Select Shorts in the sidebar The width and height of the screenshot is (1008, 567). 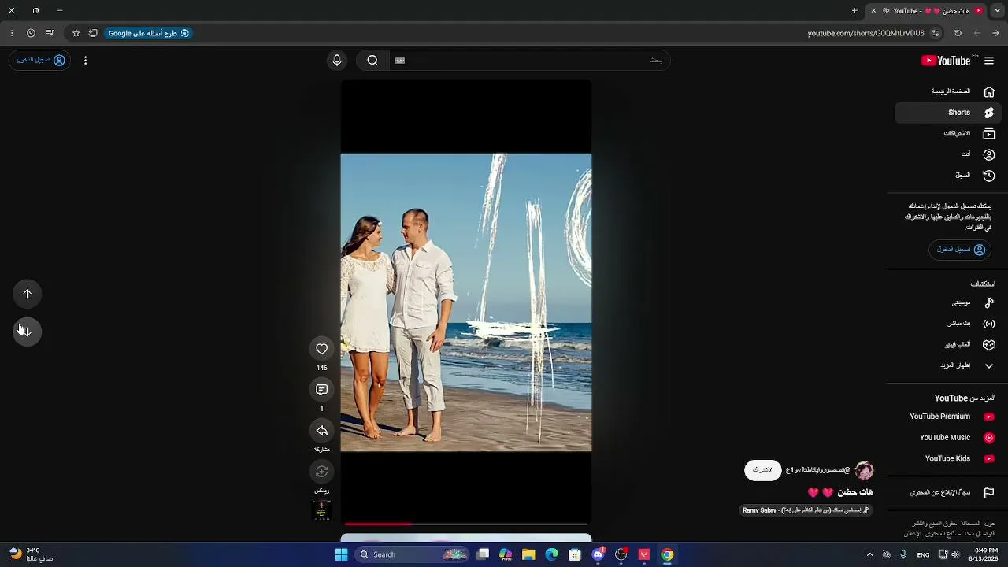(948, 113)
